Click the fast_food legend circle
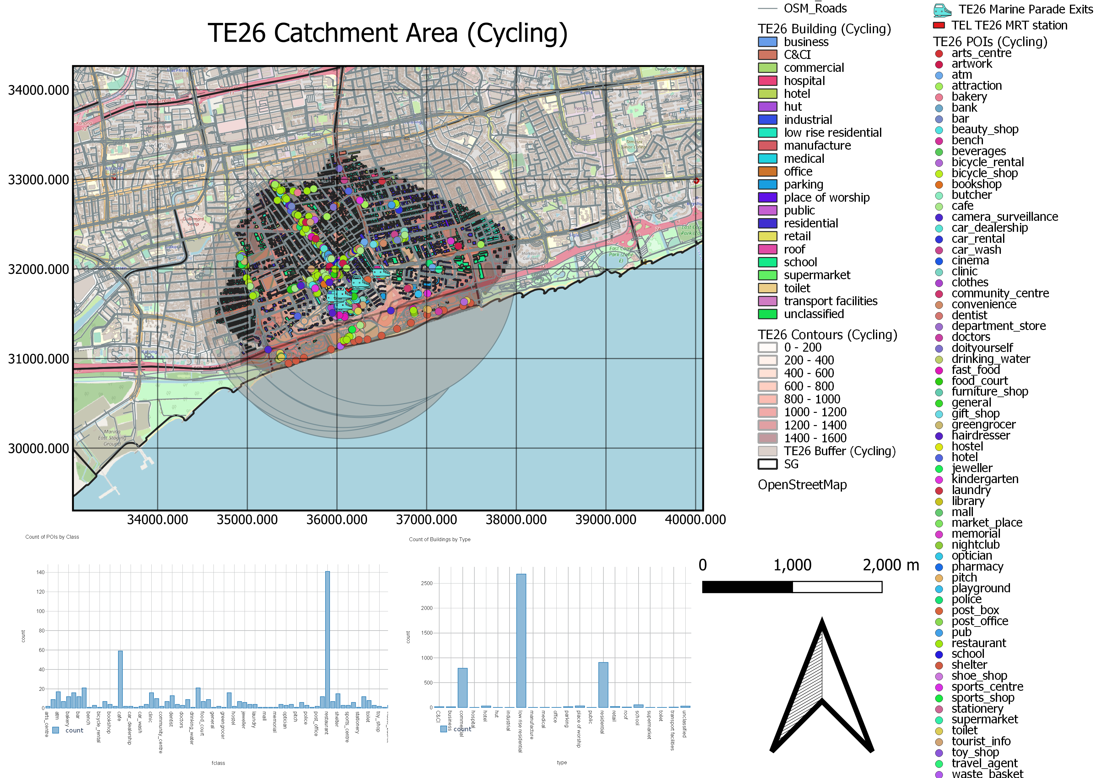Screen dimensions: 1101x778 [939, 370]
